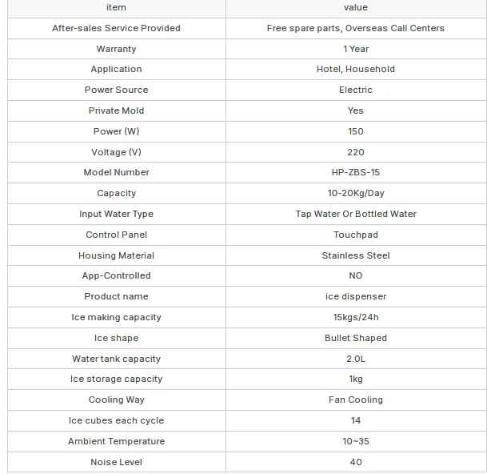Select the 'After-sales Service Provided' cell

pos(116,28)
